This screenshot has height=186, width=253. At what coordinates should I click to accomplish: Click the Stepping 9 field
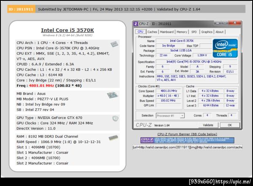(x=230, y=67)
